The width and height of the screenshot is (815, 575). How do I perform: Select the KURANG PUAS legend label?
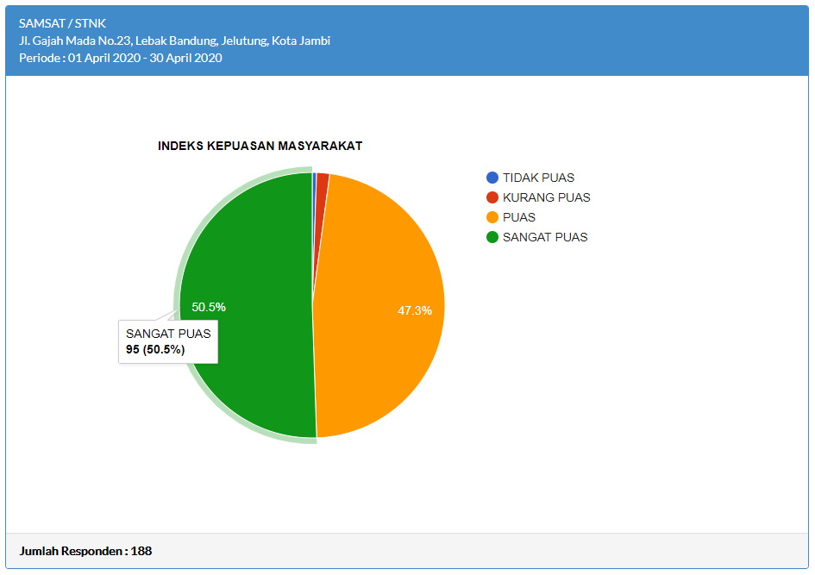[x=546, y=197]
